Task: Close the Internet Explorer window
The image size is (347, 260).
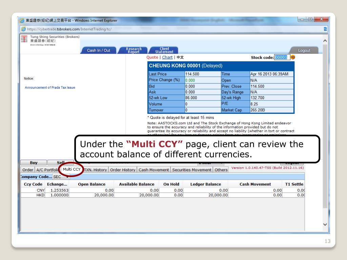Action: point(321,19)
